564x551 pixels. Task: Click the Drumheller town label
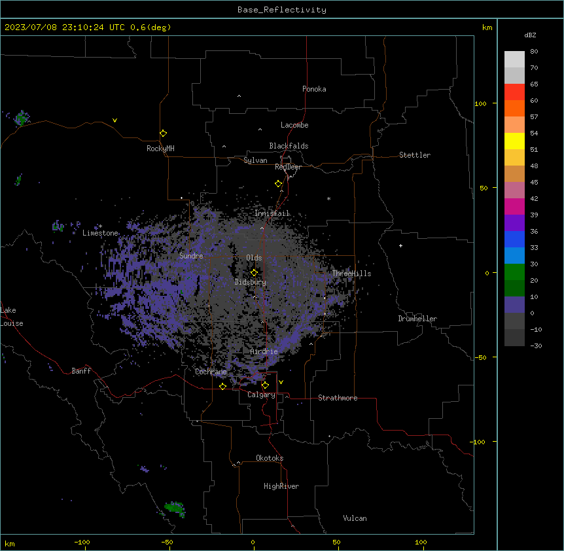pos(417,319)
